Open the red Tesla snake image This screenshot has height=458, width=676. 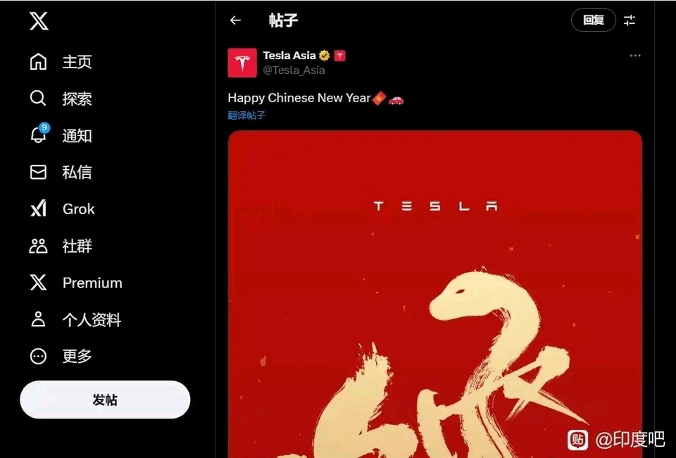click(434, 294)
